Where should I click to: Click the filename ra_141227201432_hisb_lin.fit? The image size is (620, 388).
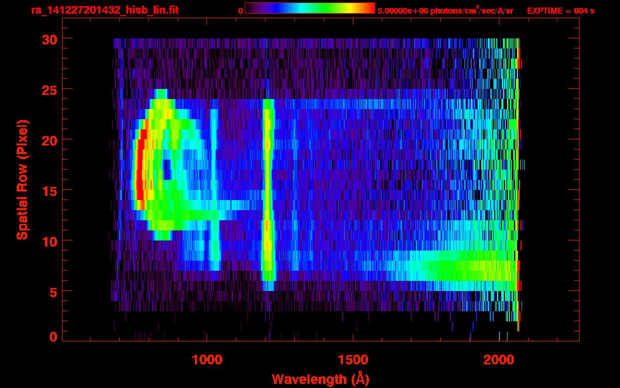(x=105, y=10)
